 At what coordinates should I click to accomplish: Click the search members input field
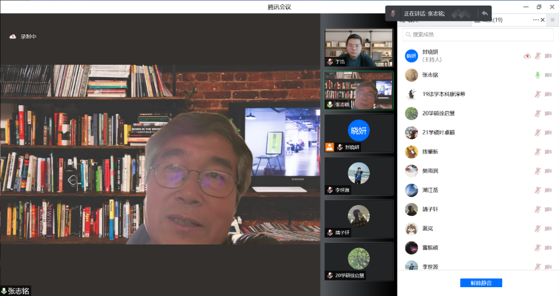tap(478, 34)
